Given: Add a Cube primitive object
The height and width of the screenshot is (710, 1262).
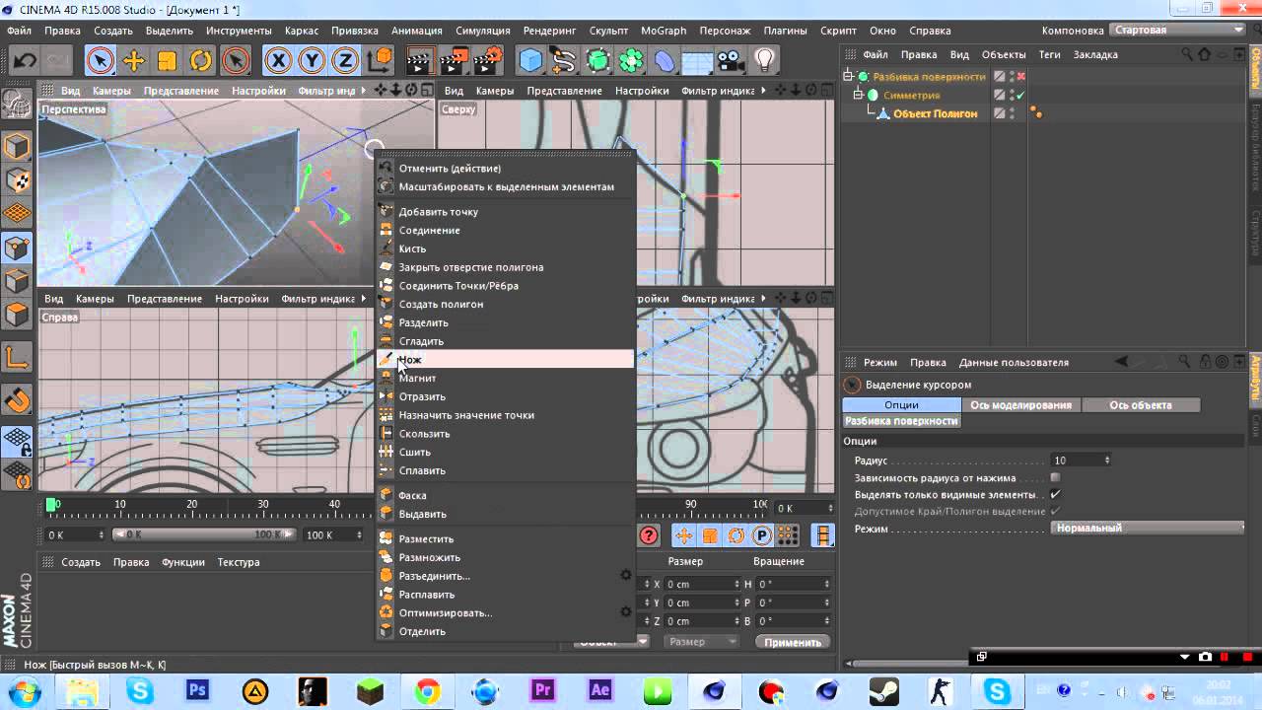Looking at the screenshot, I should (531, 61).
